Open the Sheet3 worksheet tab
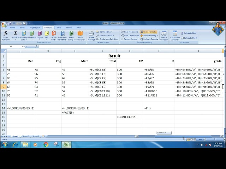 (36, 136)
